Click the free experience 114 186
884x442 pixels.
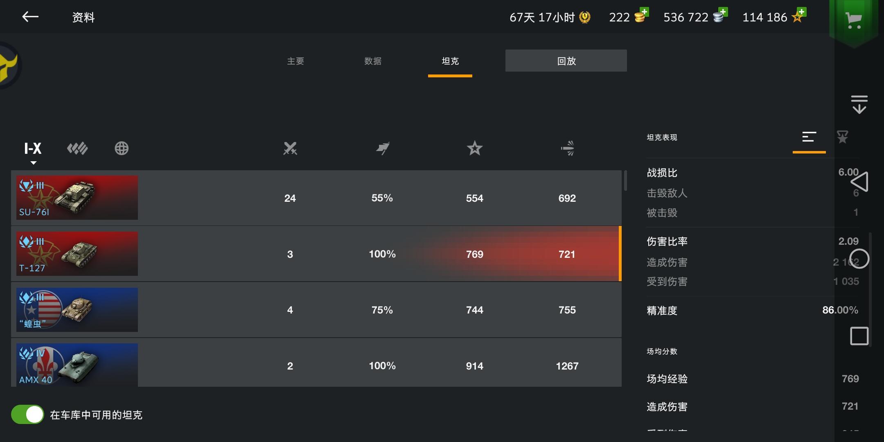click(x=764, y=17)
